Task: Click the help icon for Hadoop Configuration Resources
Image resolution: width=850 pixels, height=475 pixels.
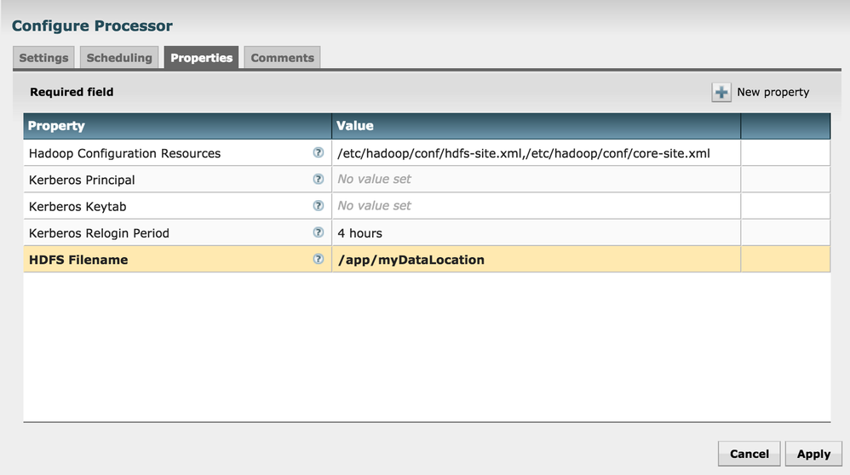Action: pos(319,153)
